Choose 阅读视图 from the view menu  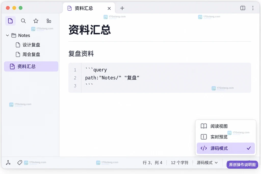click(226, 126)
